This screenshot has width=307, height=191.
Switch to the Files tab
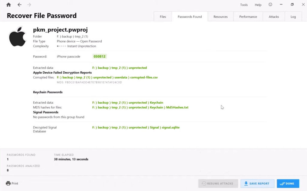[163, 17]
